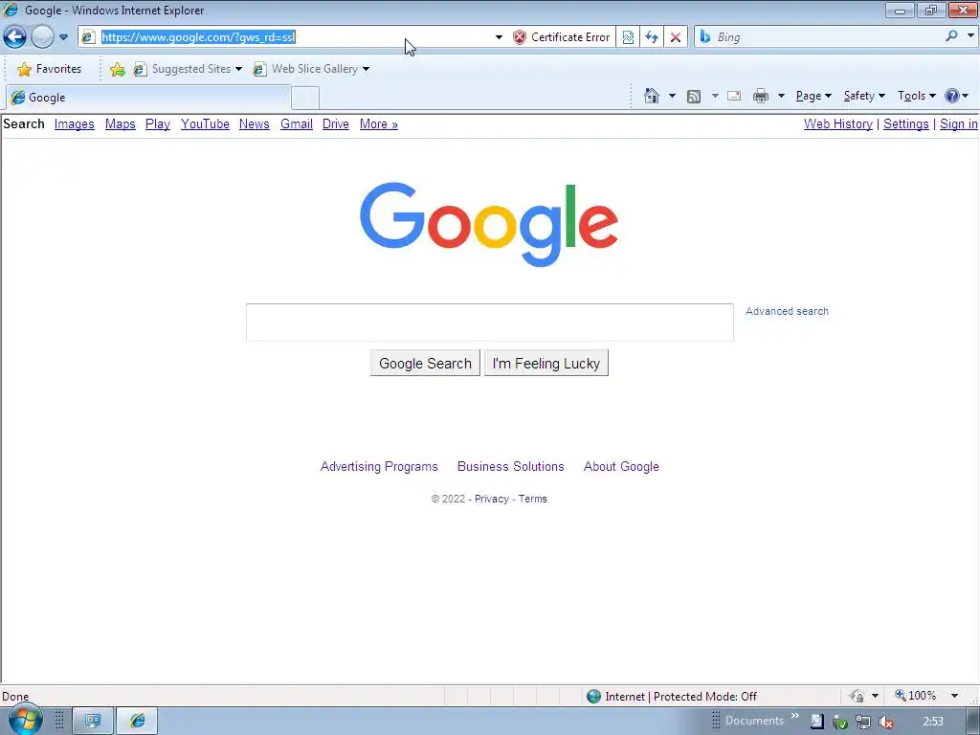
Task: Add page to Favorites Bar icon
Action: click(x=117, y=69)
